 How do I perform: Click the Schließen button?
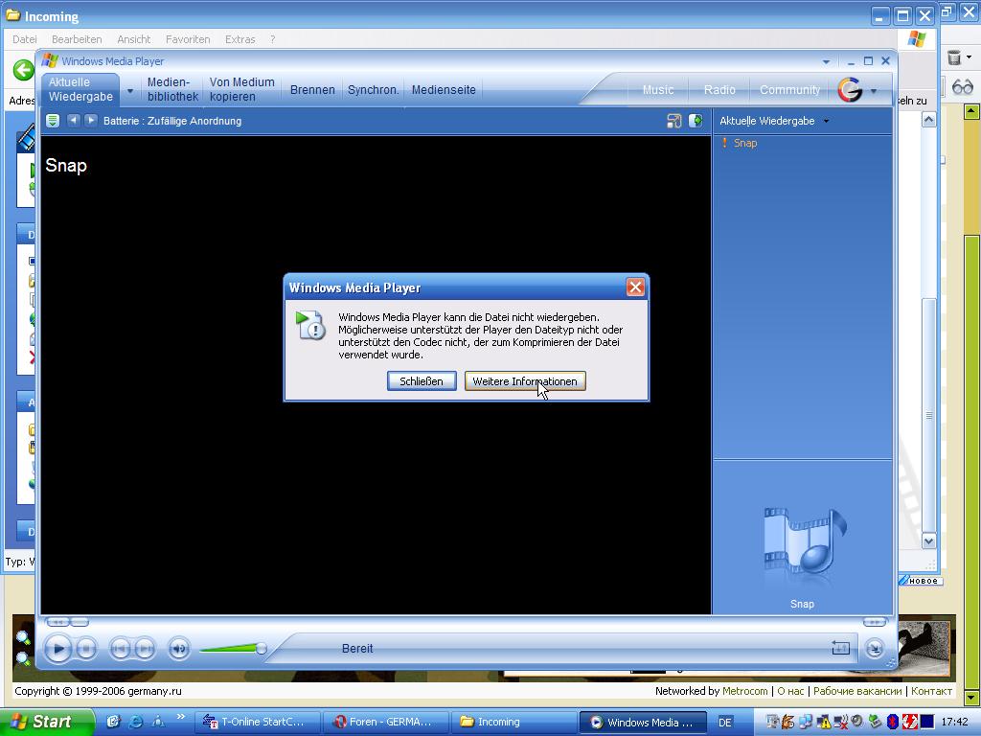(422, 381)
